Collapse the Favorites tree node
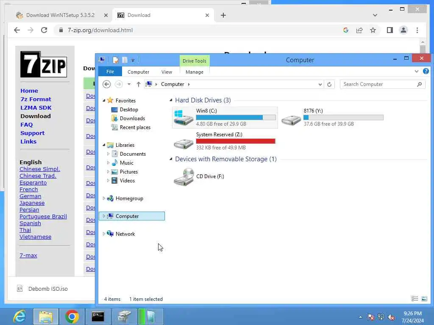434x325 pixels. tap(104, 101)
